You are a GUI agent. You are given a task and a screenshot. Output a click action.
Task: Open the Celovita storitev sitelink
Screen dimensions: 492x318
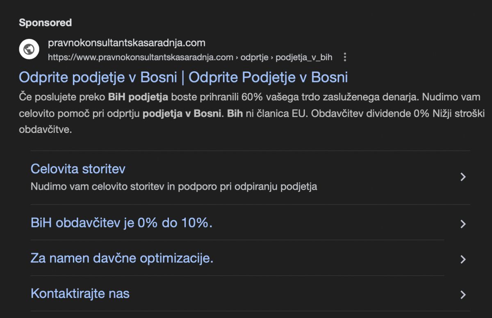click(78, 169)
